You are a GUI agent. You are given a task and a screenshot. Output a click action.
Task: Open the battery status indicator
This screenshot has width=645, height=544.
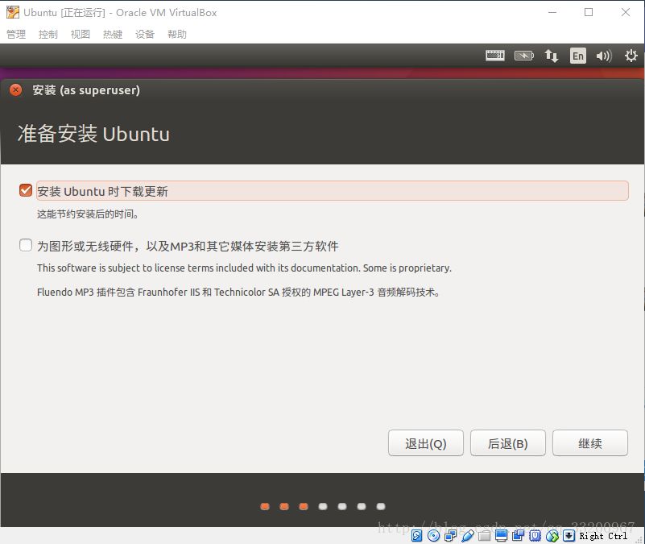click(x=524, y=55)
